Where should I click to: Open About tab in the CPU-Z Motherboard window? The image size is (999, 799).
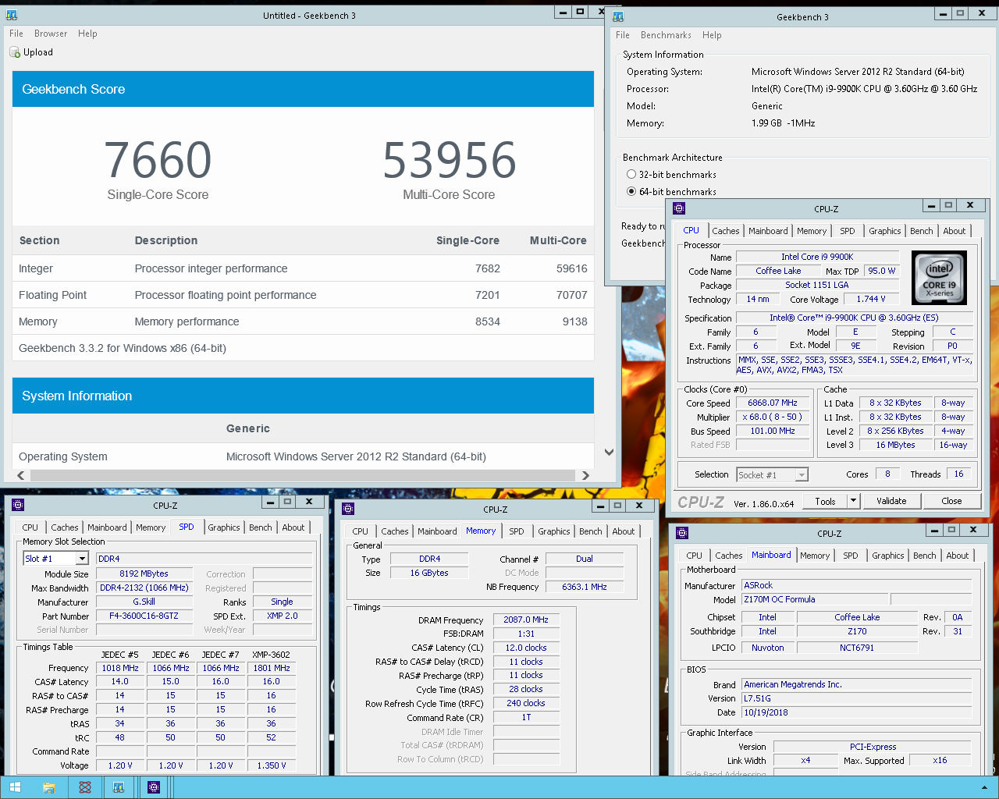[957, 556]
